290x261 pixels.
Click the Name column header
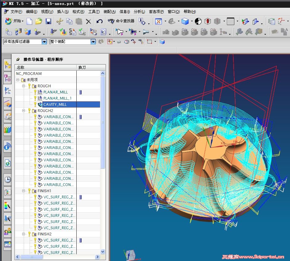46,68
